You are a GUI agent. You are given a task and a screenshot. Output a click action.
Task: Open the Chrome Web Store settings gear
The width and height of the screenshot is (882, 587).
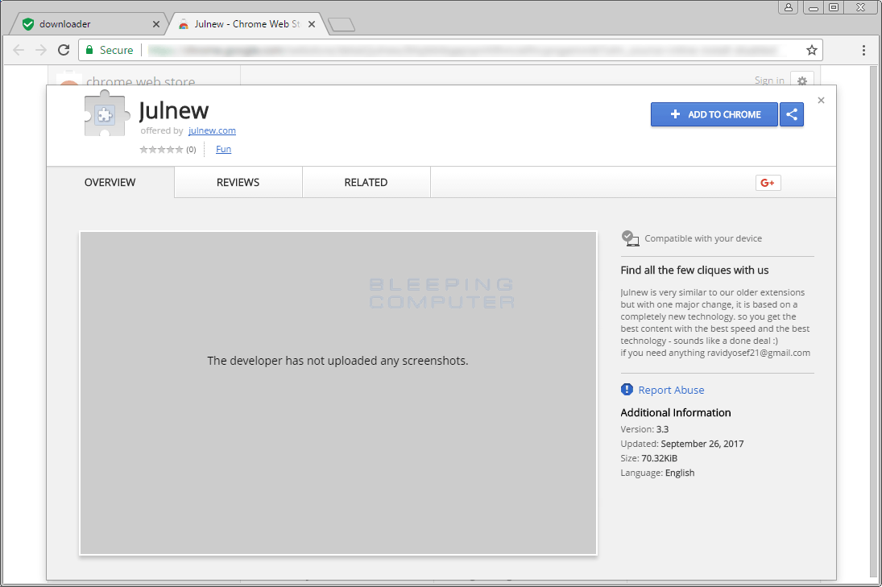pos(801,81)
